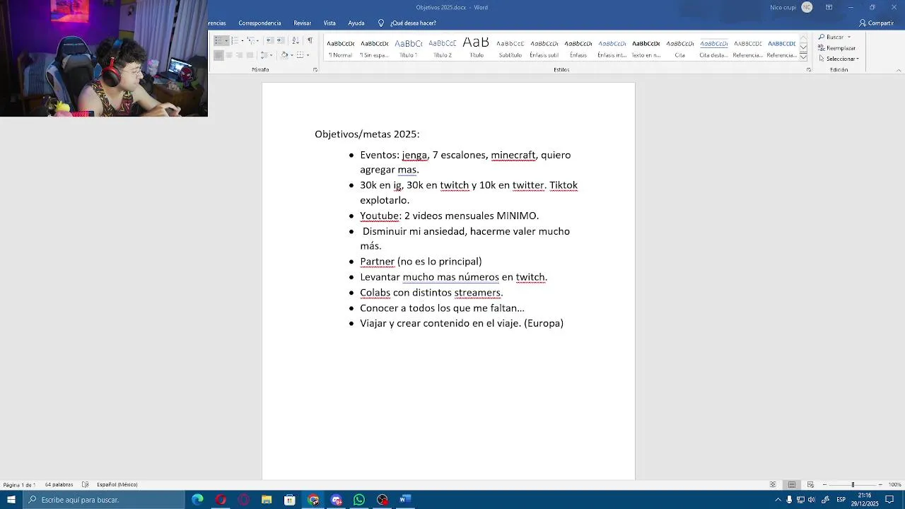905x509 pixels.
Task: Apply numbered list formatting
Action: click(x=234, y=40)
